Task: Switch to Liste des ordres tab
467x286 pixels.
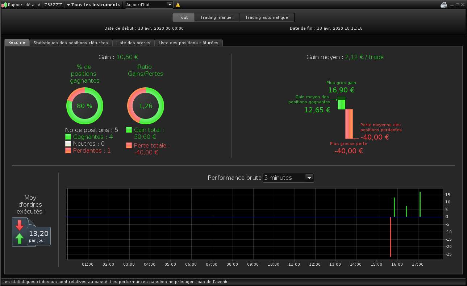Action: point(133,43)
